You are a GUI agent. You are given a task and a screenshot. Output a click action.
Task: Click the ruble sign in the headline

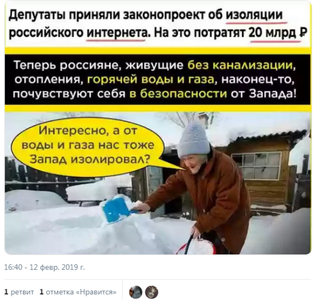304,32
